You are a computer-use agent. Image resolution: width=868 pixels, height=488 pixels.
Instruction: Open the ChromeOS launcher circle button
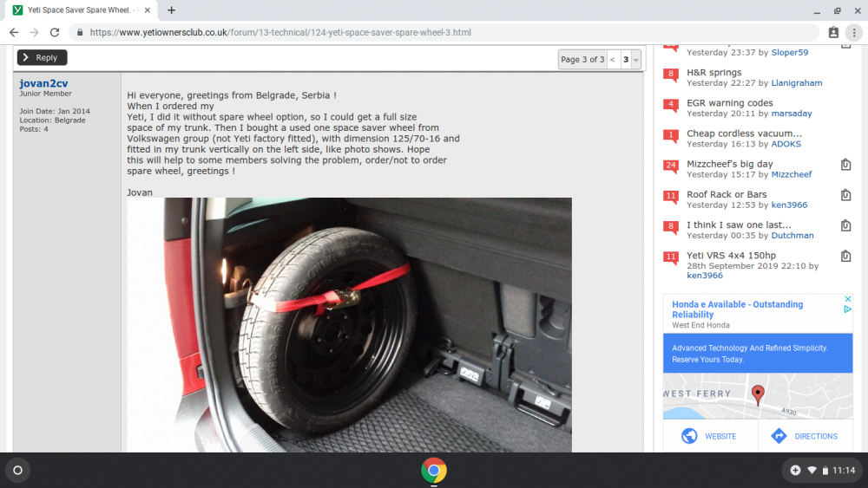coord(17,471)
